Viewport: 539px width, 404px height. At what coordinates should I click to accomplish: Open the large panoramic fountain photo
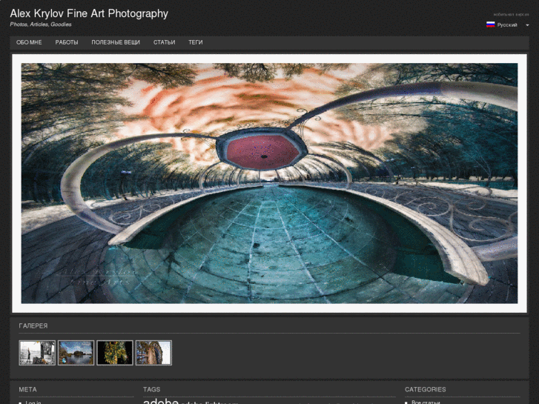(269, 183)
